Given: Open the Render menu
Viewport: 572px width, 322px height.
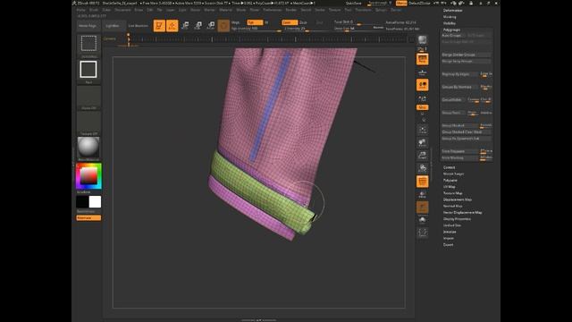Looking at the screenshot, I should [290, 10].
